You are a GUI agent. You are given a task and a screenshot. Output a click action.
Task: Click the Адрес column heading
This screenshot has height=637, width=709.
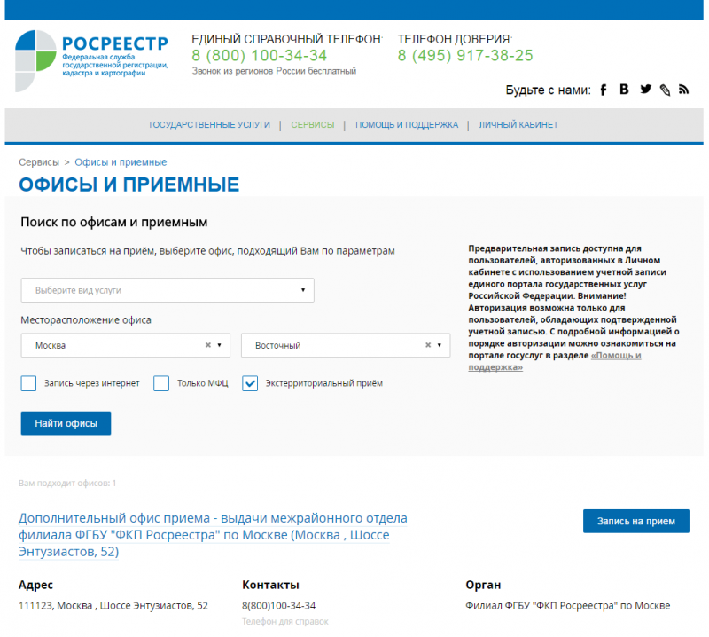(35, 585)
